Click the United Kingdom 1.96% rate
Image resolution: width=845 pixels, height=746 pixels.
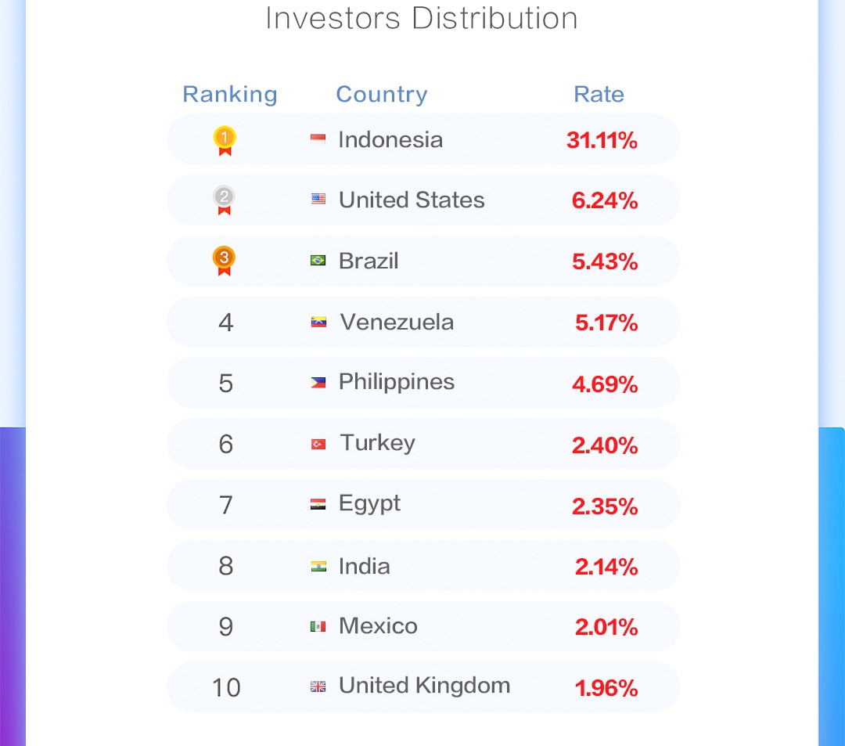tap(606, 688)
